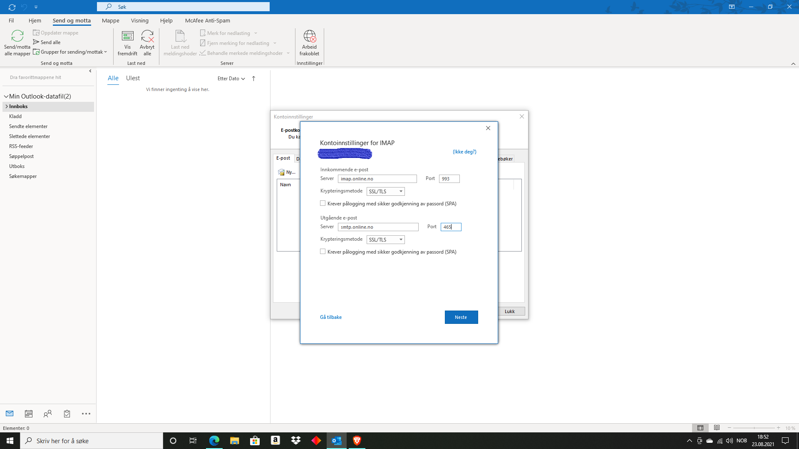This screenshot has height=449, width=799.
Task: Switch to the Mappe ribbon tab
Action: click(x=111, y=20)
